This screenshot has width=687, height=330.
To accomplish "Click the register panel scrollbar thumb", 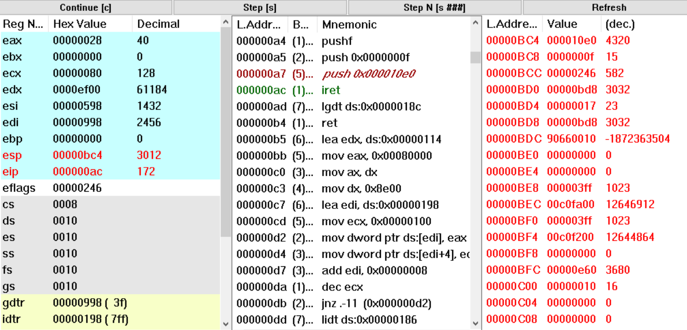I will click(225, 132).
